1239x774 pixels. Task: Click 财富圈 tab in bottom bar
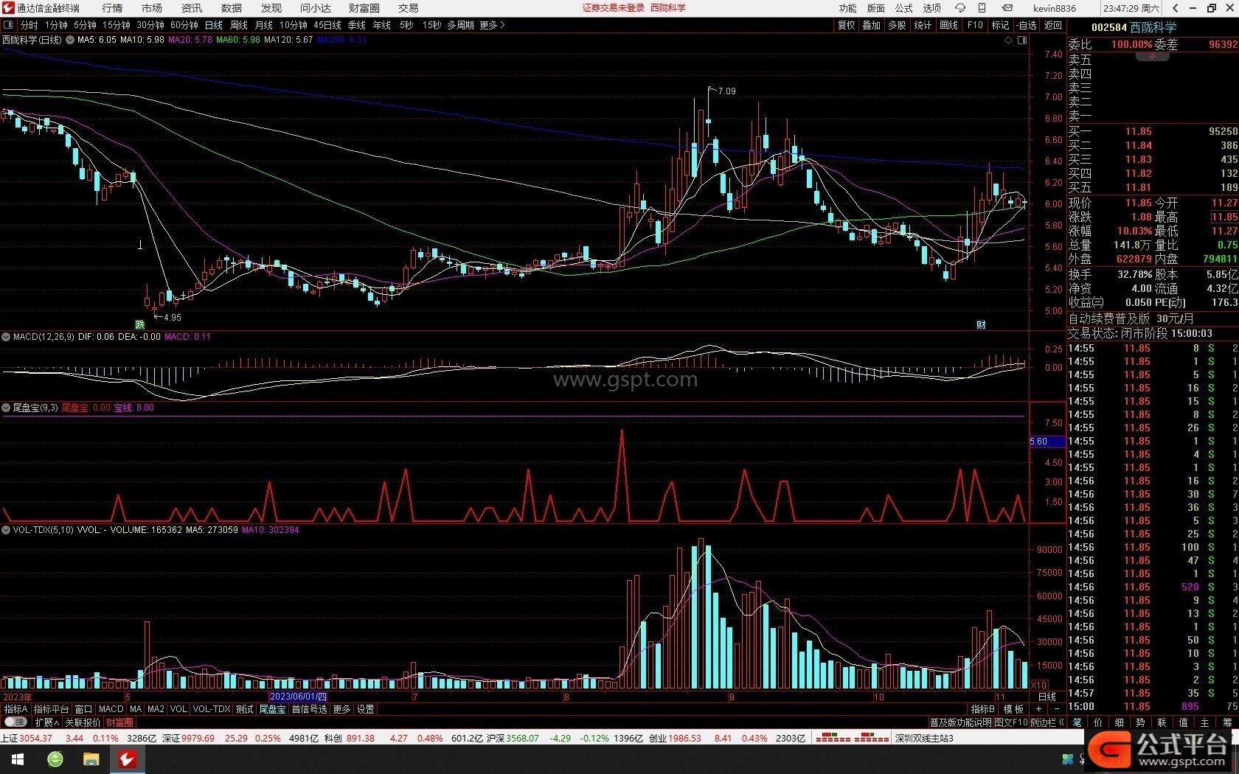coord(119,722)
